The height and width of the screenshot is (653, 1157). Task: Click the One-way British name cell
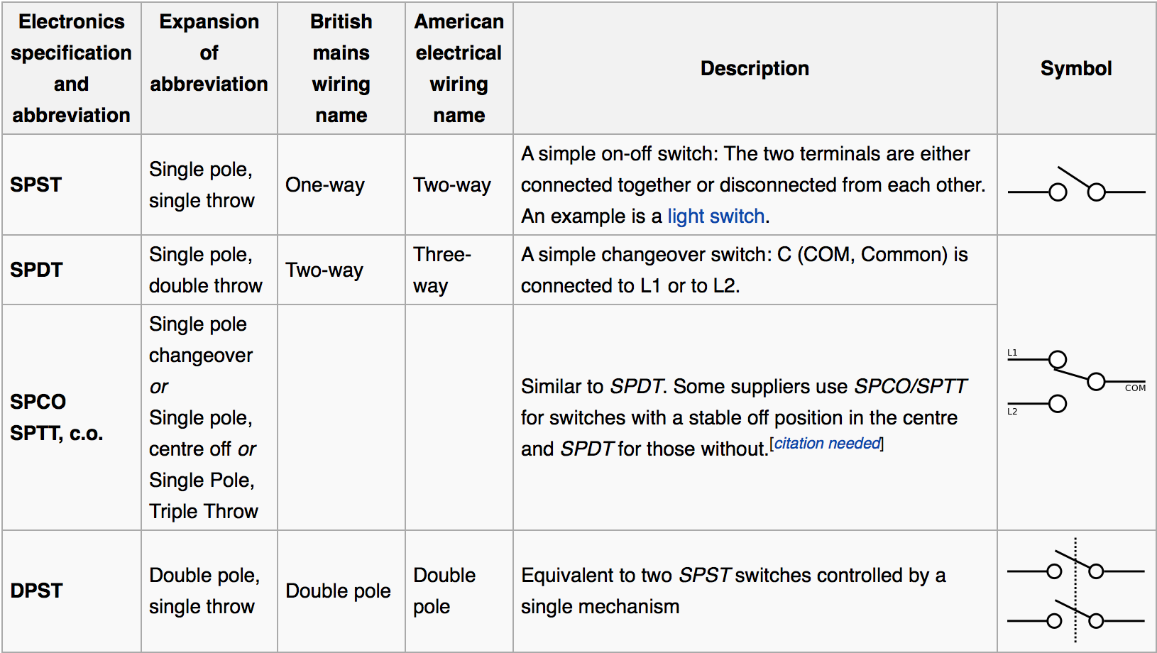pos(341,185)
